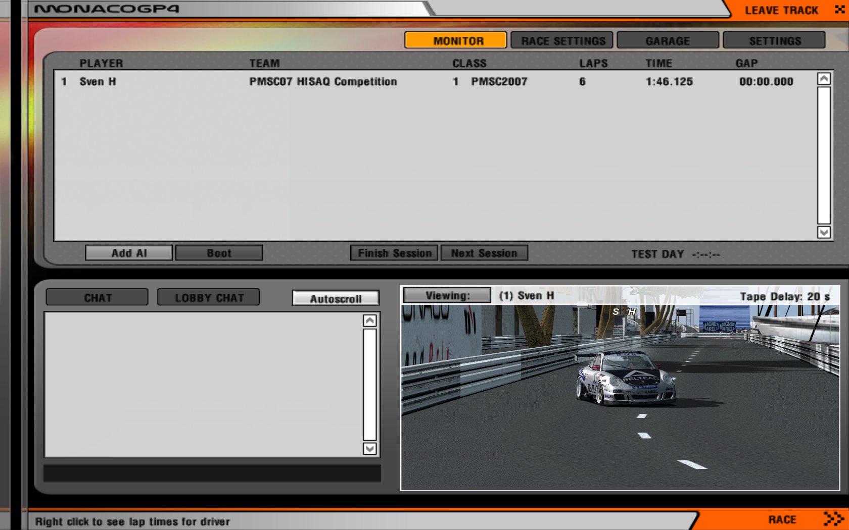
Task: Toggle the Autoscroll chat option
Action: point(336,298)
